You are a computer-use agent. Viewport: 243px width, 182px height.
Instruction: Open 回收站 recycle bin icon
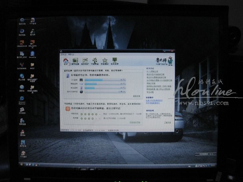point(22,88)
